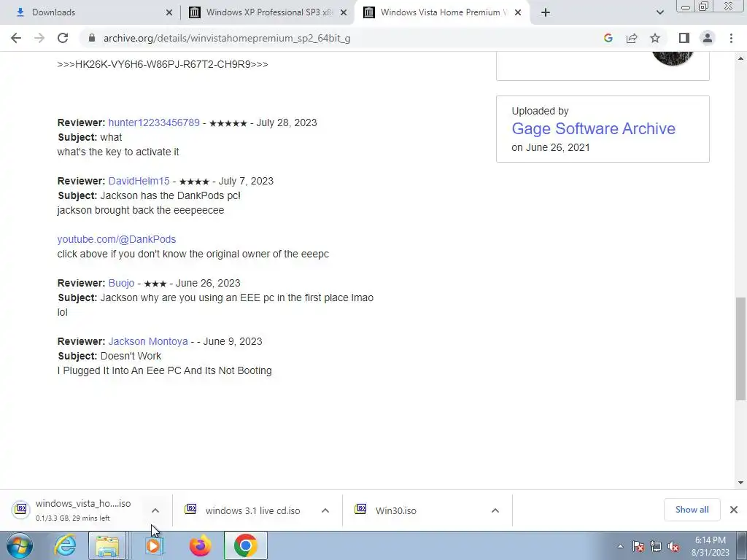The height and width of the screenshot is (560, 747).
Task: Open Chrome's three-dot menu
Action: (731, 38)
